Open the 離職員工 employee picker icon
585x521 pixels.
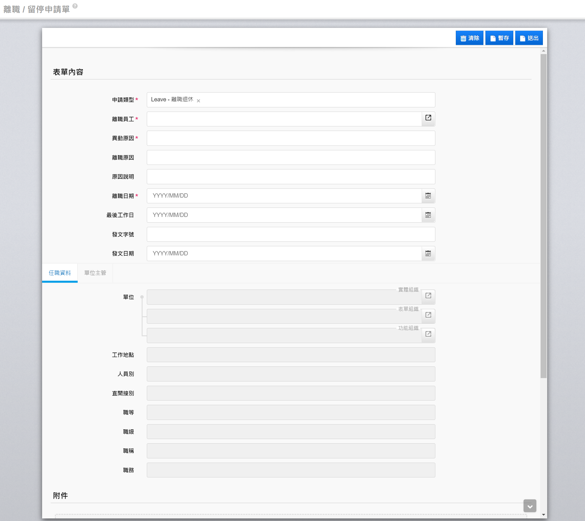pyautogui.click(x=428, y=118)
